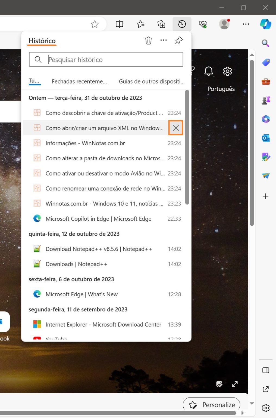Open the Shopping sidebar panel

click(266, 62)
